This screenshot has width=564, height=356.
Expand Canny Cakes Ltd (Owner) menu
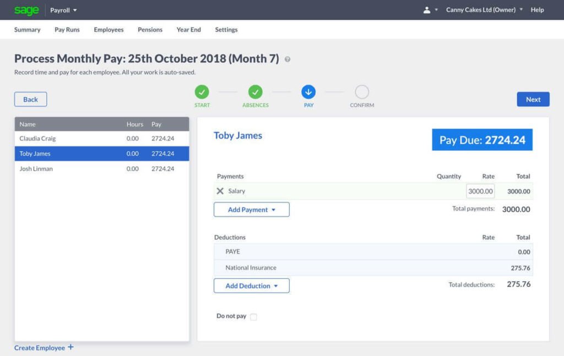(484, 10)
